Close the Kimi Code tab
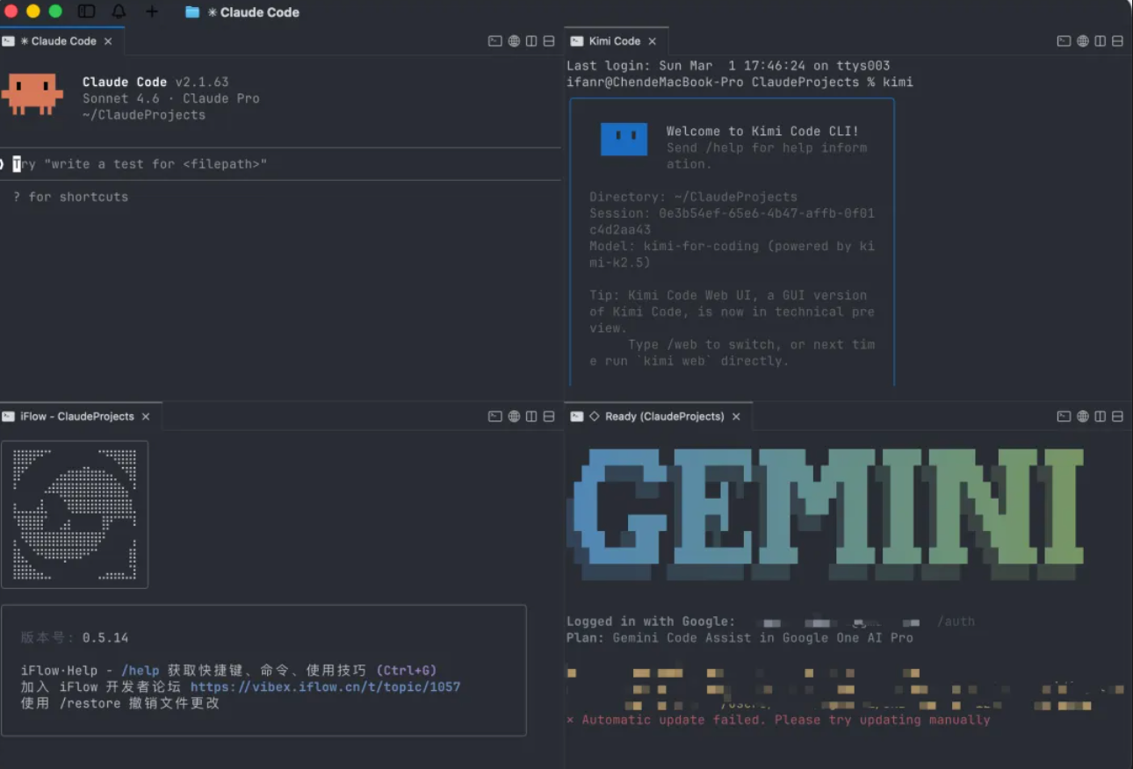Image resolution: width=1133 pixels, height=769 pixels. point(653,40)
